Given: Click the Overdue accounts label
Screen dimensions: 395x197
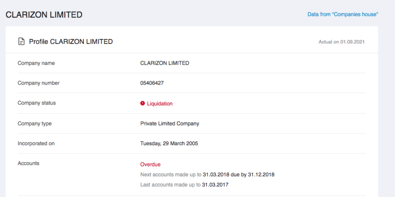Looking at the screenshot, I should (x=151, y=164).
